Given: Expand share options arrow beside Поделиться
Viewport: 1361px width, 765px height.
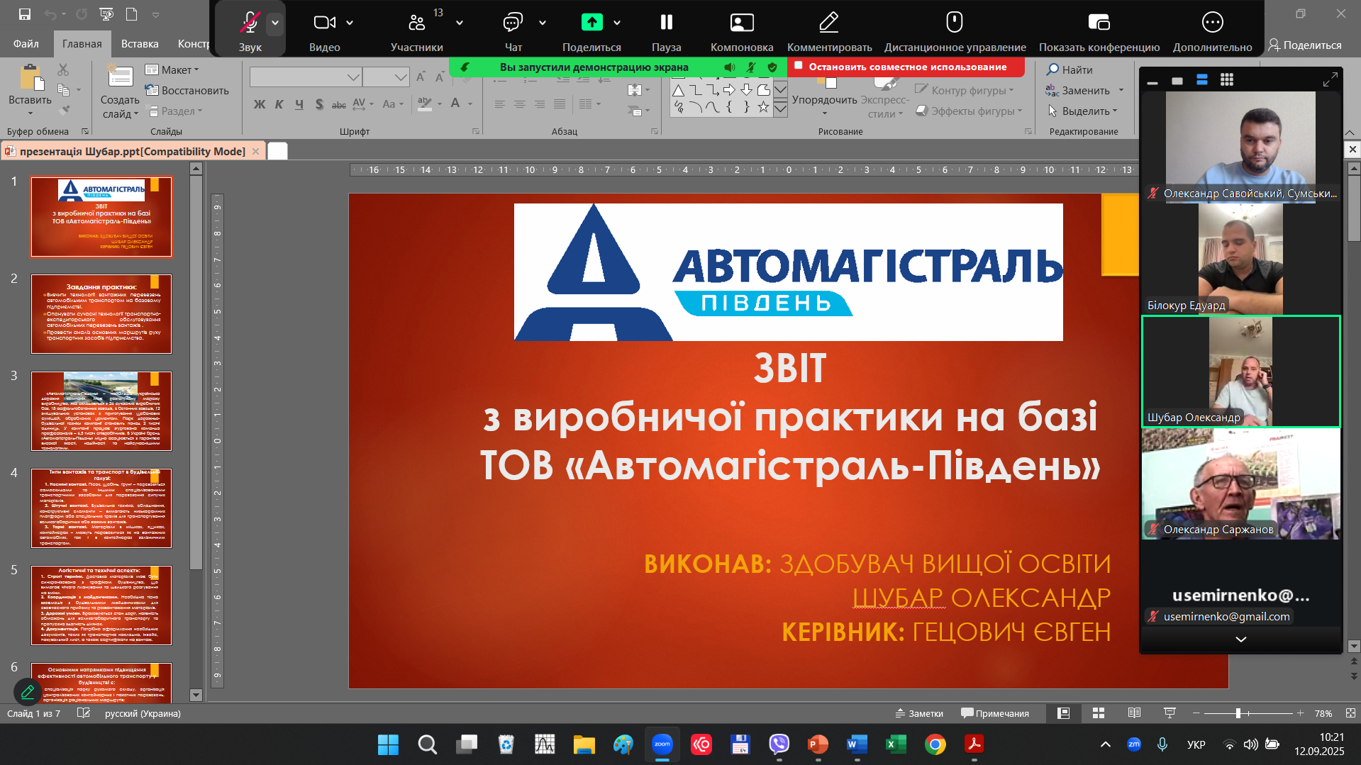Looking at the screenshot, I should coord(617,23).
